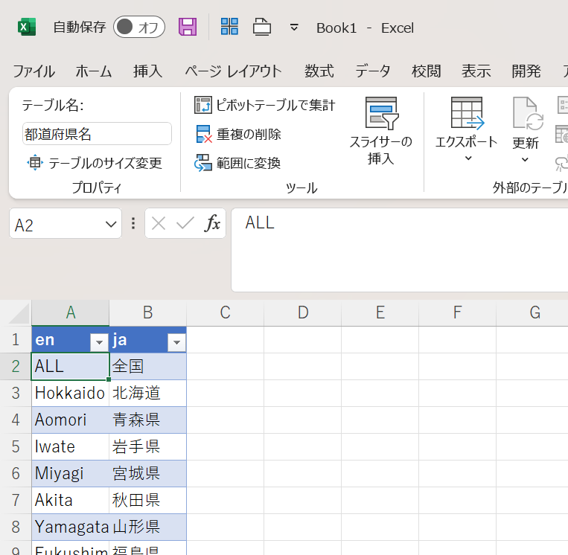The width and height of the screenshot is (568, 555).
Task: Open the ja column filter dropdown
Action: (x=176, y=342)
